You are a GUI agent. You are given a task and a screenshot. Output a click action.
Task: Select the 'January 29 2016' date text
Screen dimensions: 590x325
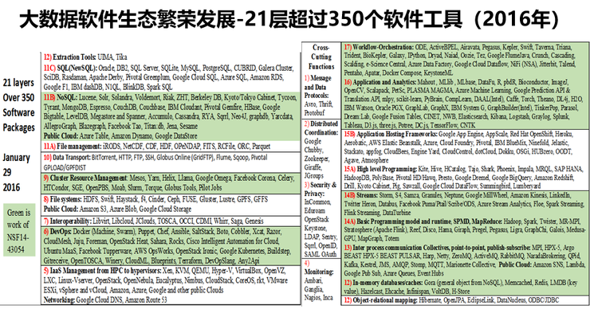(x=16, y=172)
